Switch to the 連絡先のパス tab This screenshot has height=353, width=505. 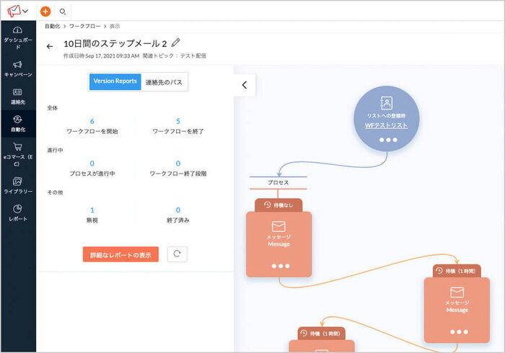pyautogui.click(x=164, y=82)
